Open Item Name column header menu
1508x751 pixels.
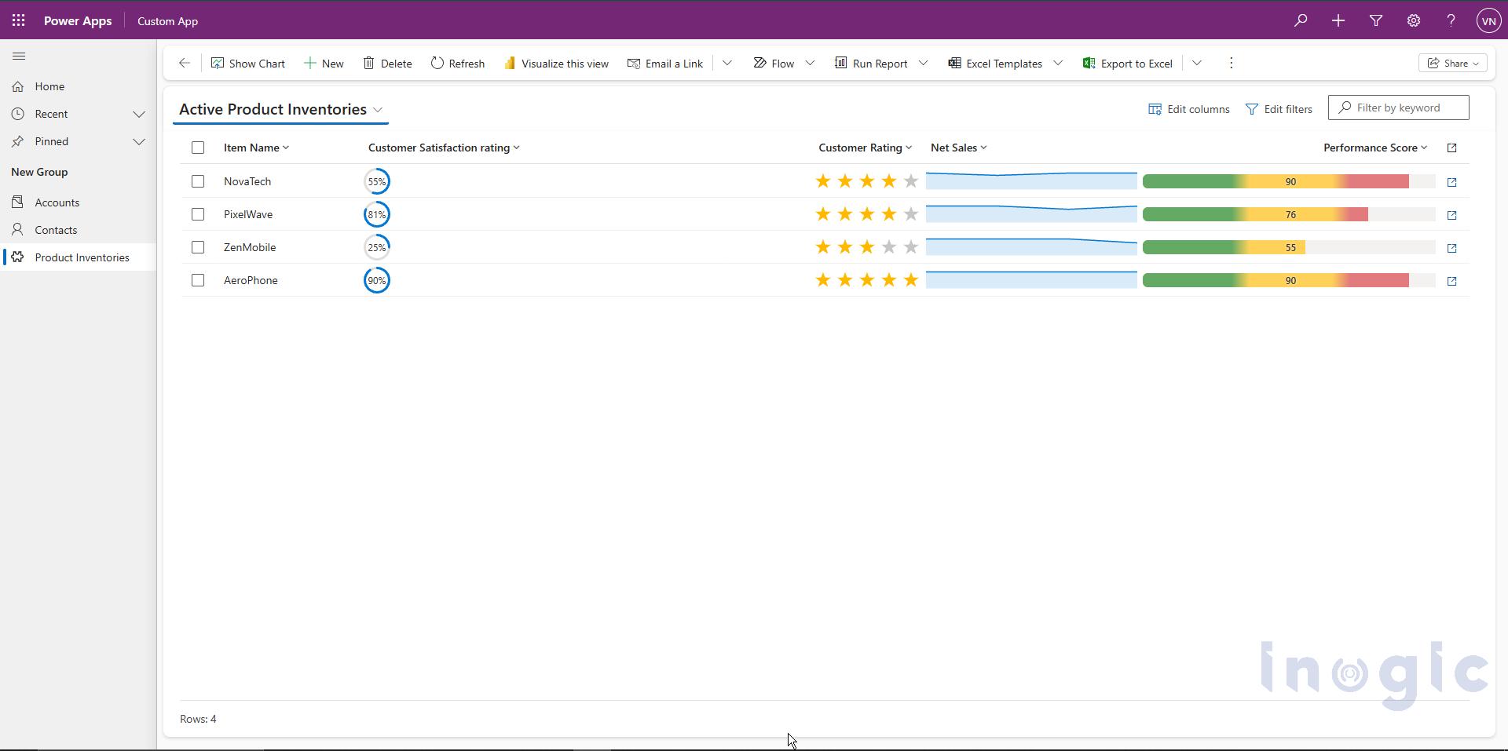256,148
